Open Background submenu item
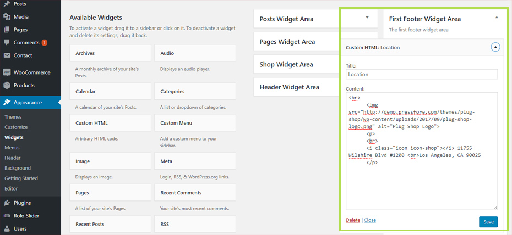 (18, 168)
